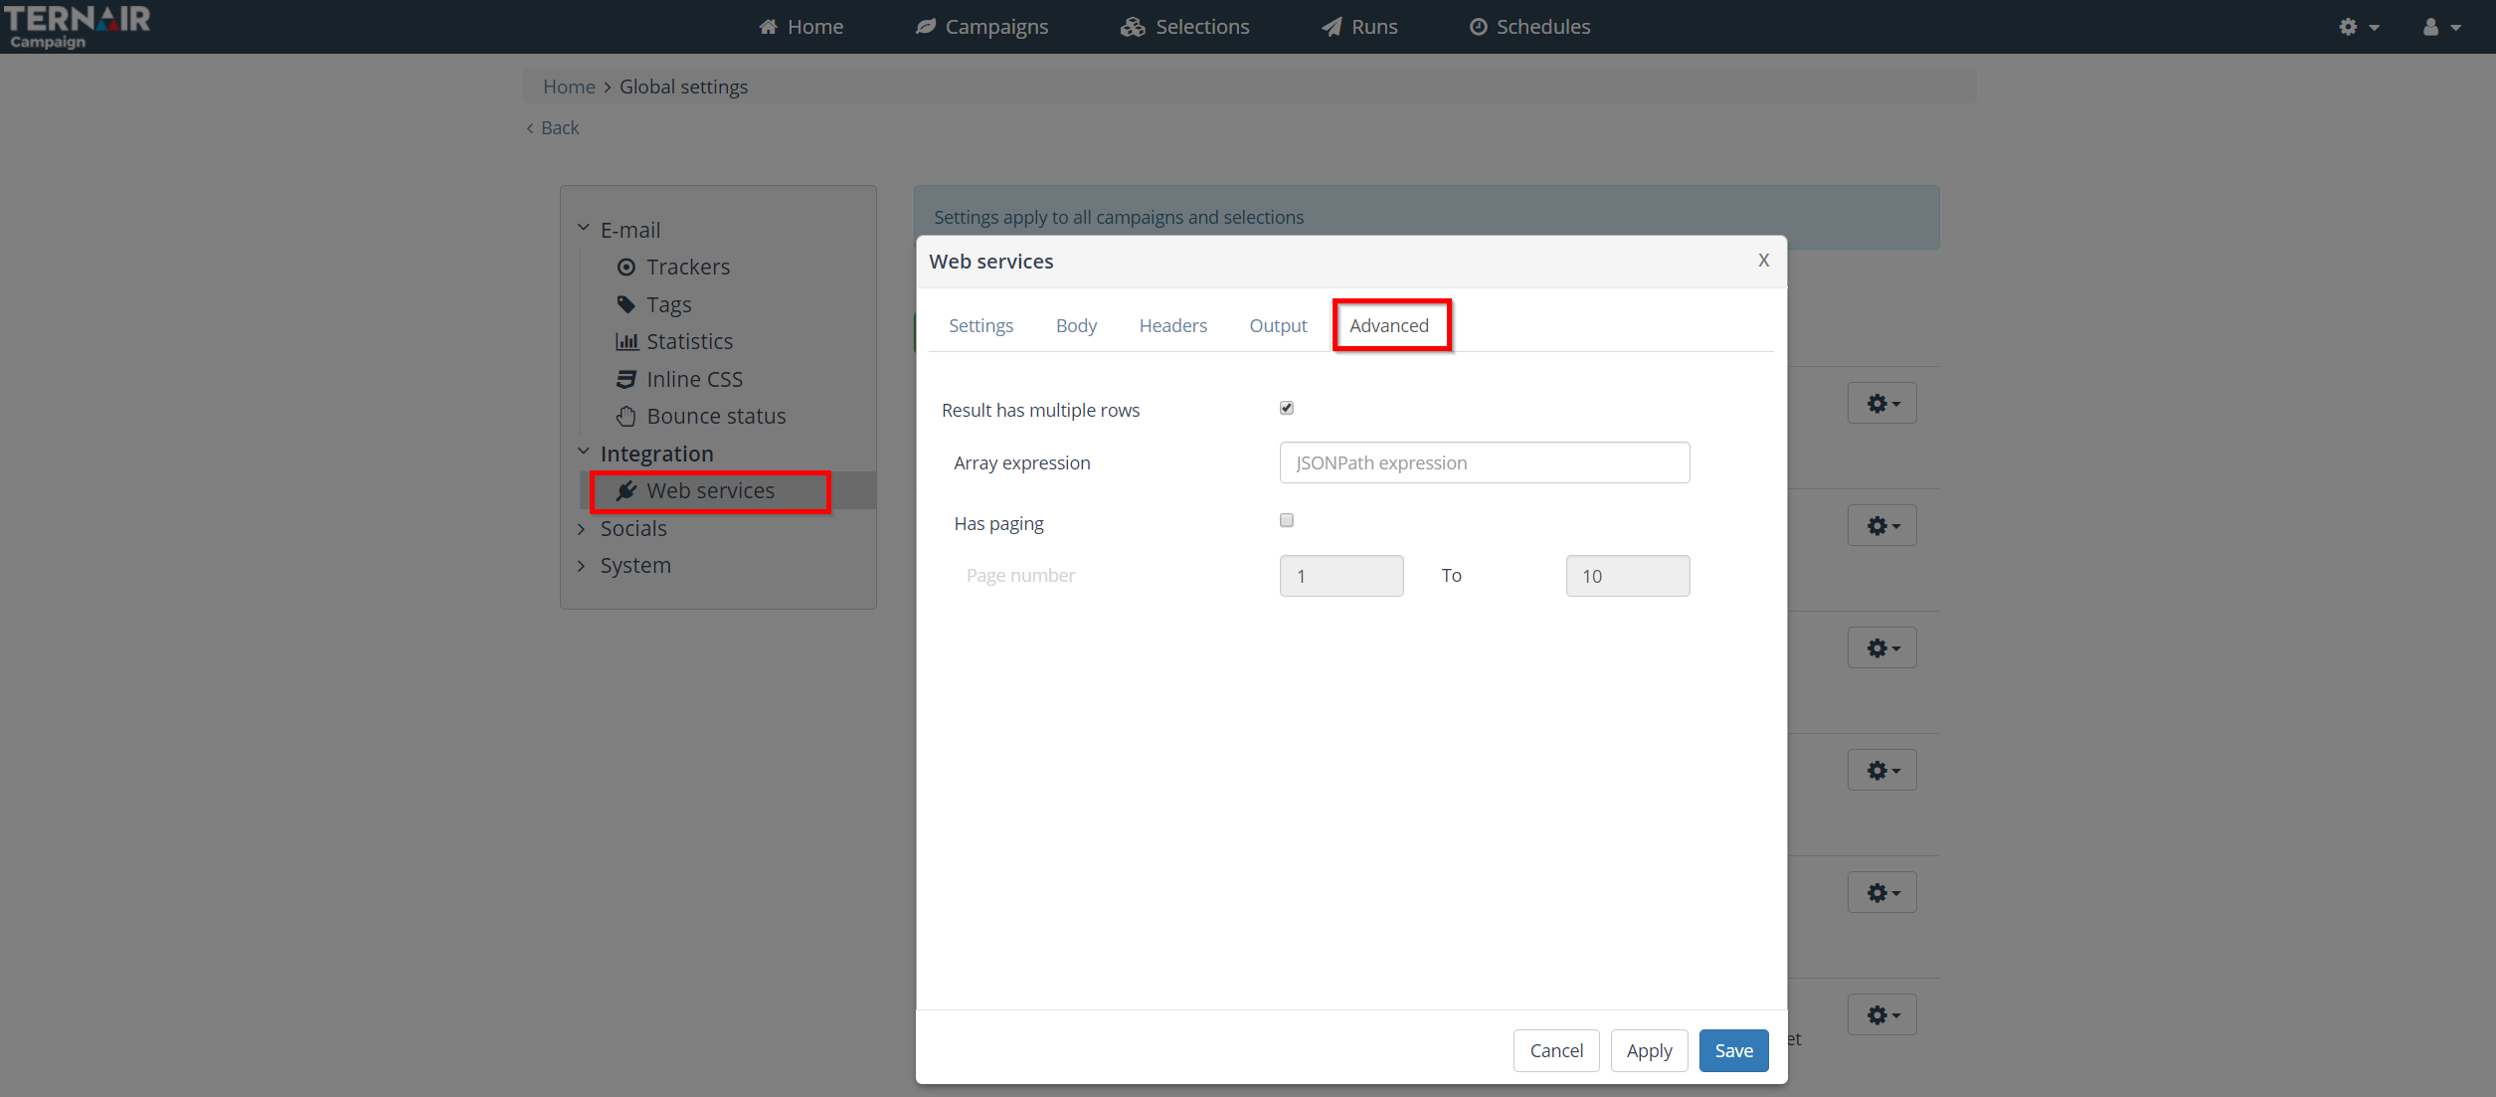The height and width of the screenshot is (1097, 2496).
Task: Click the Schedules clock icon
Action: pos(1479,27)
